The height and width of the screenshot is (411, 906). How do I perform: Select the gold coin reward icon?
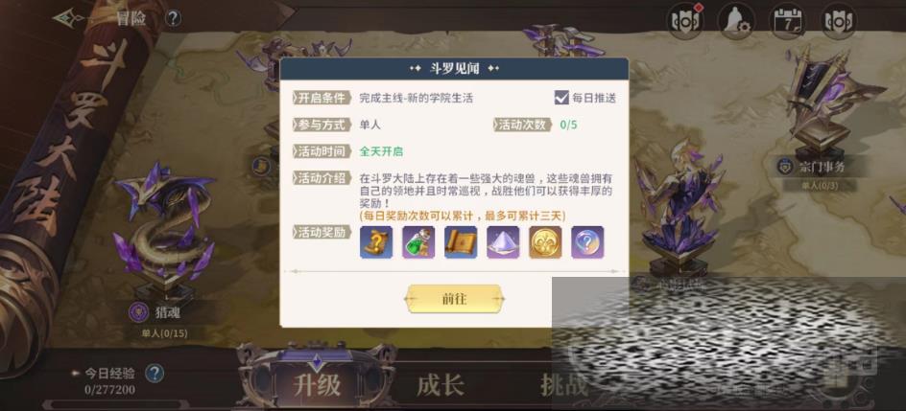point(545,242)
